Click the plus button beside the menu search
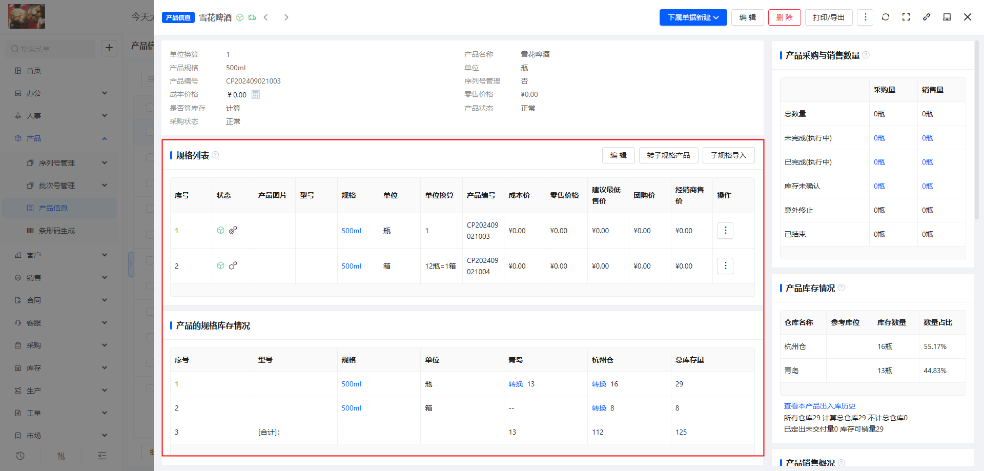The image size is (984, 471). click(x=109, y=48)
